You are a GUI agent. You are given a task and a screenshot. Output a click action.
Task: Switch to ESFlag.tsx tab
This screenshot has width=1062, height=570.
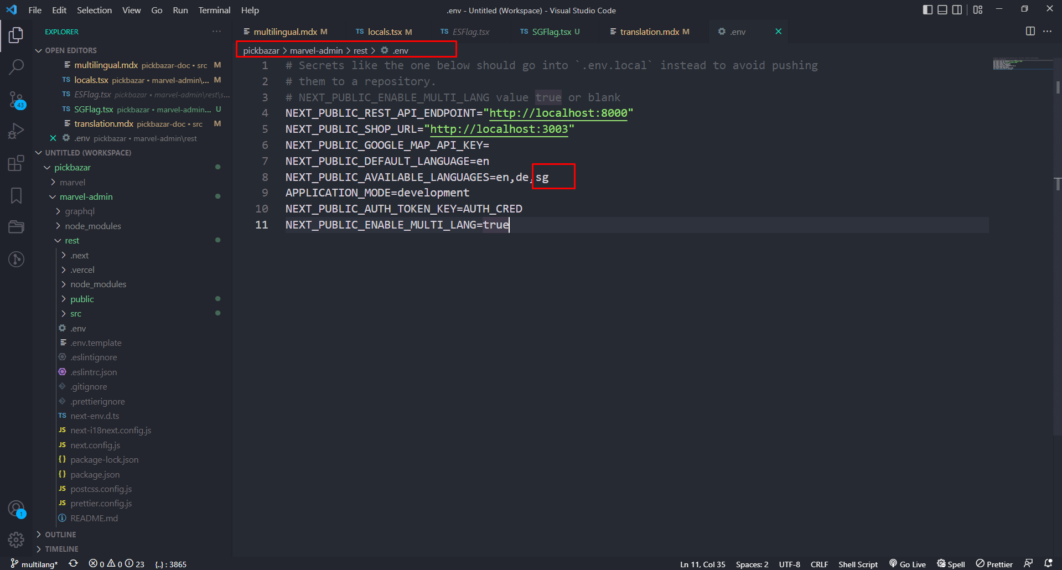tap(465, 32)
